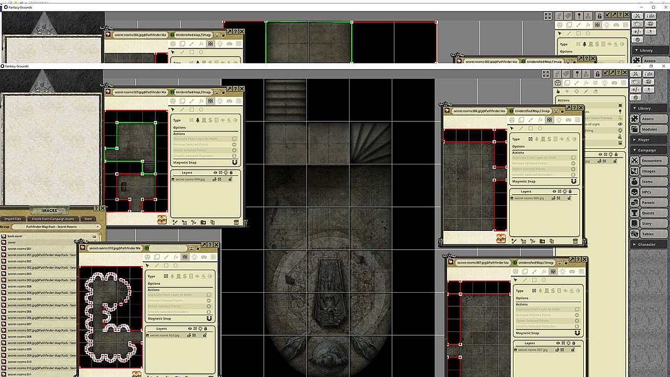Toggle visibility of secret rooms 009.jpg layer
This screenshot has height=377, width=670.
point(215,180)
